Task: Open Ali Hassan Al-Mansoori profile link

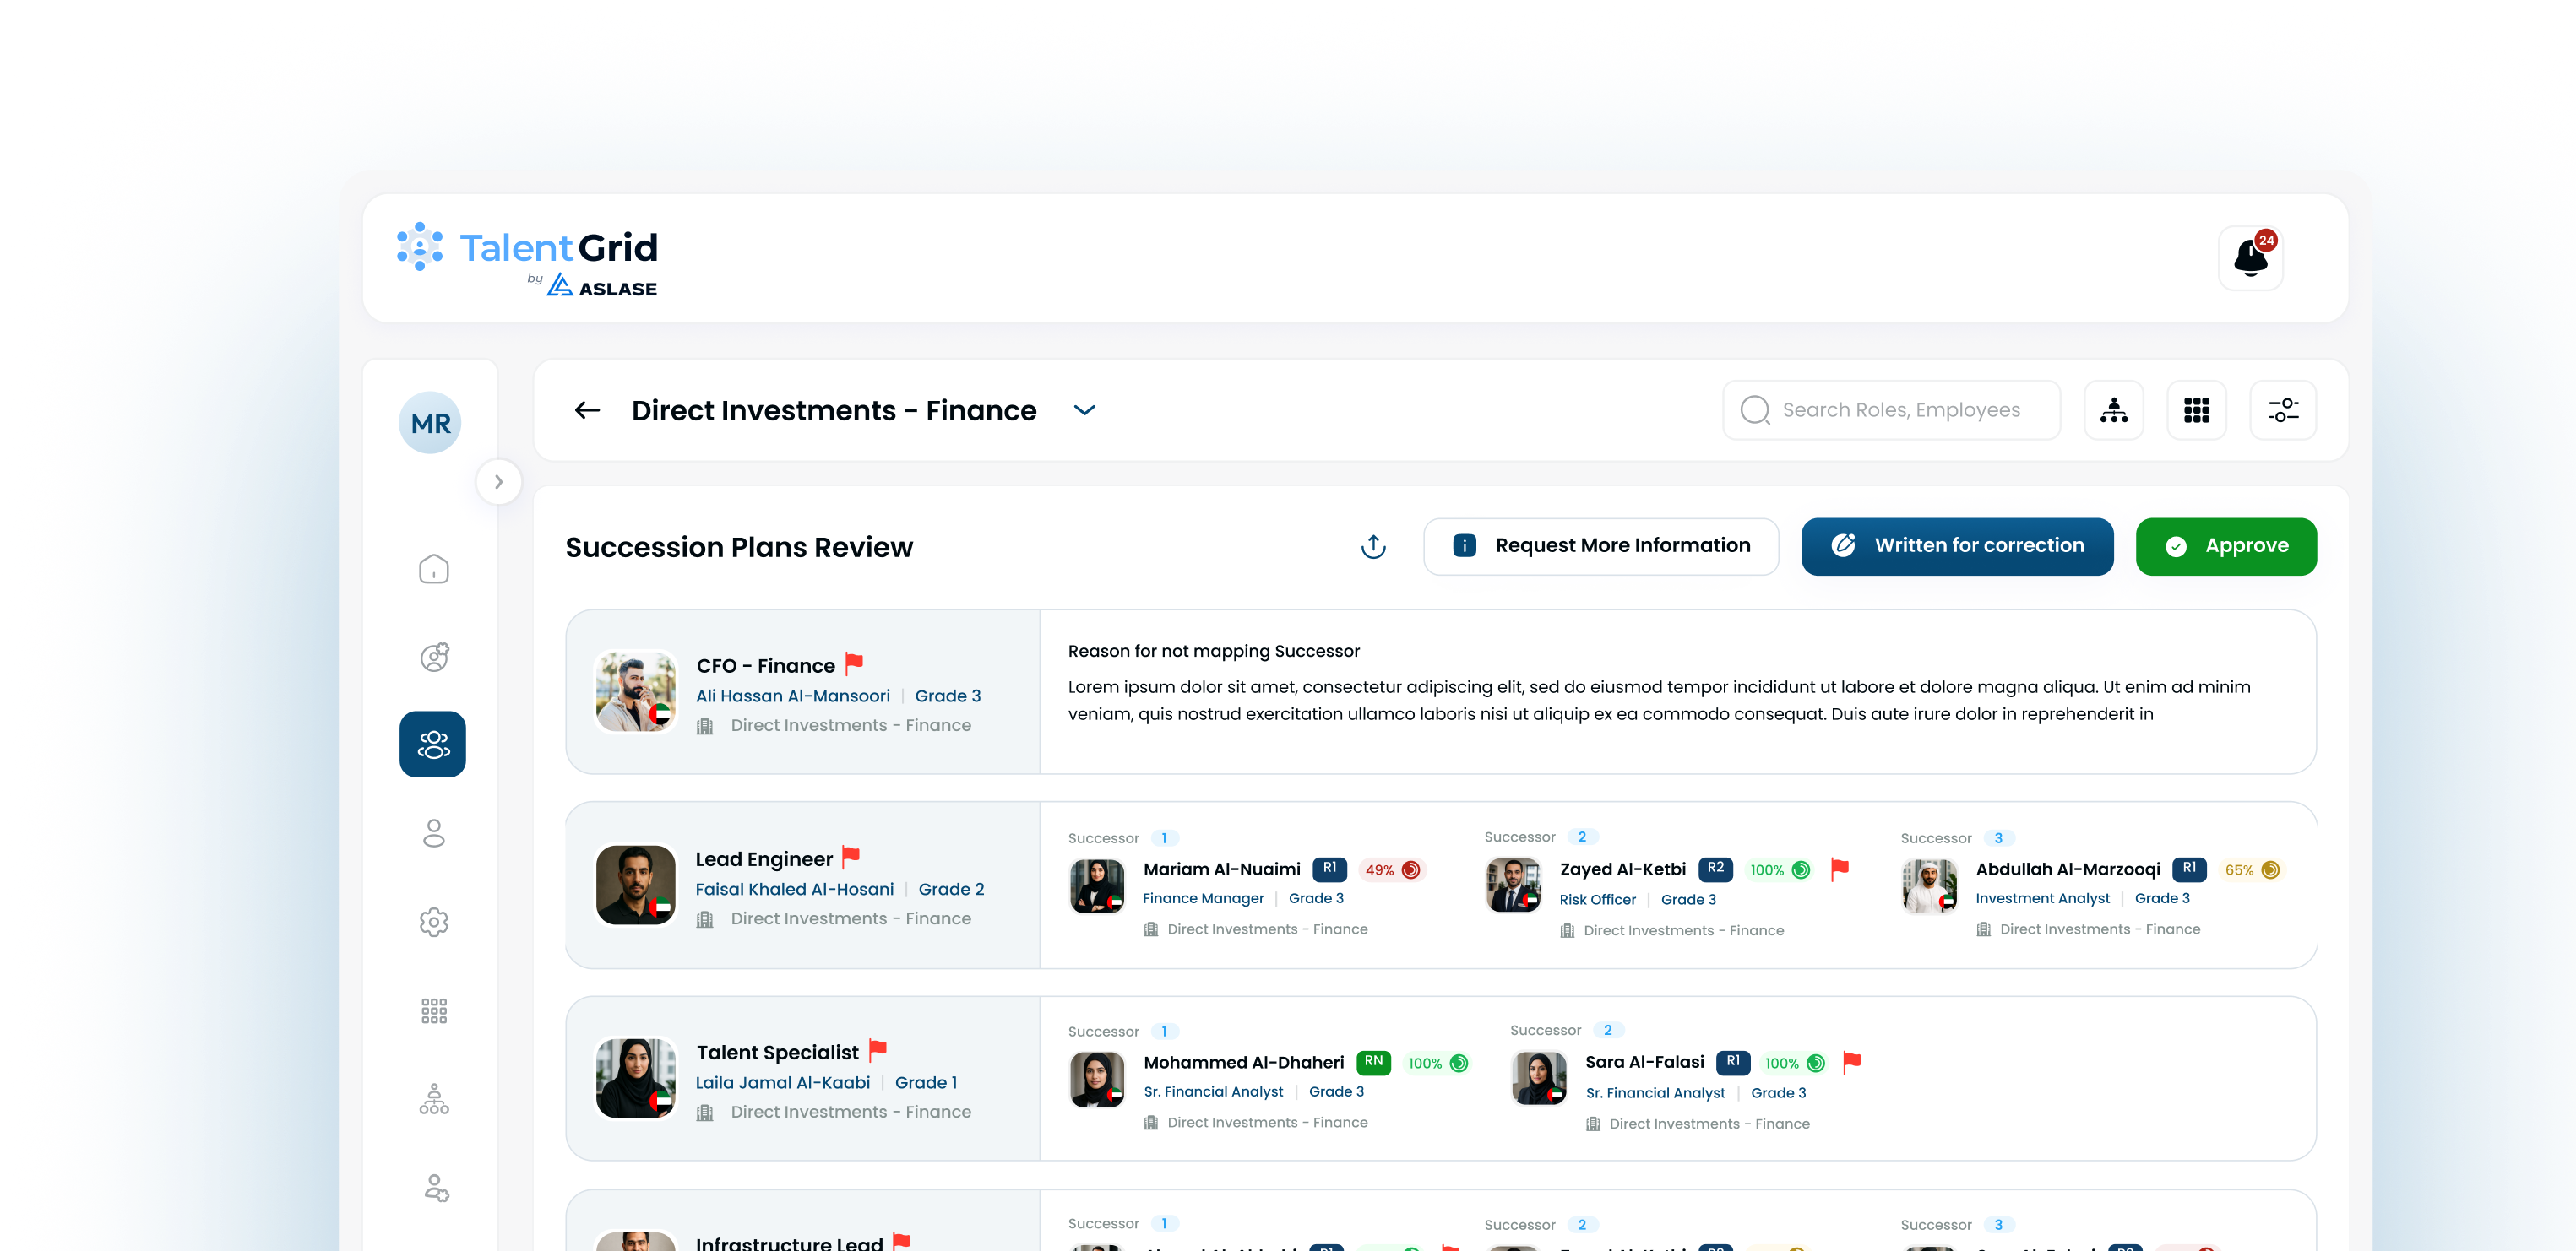Action: 793,696
